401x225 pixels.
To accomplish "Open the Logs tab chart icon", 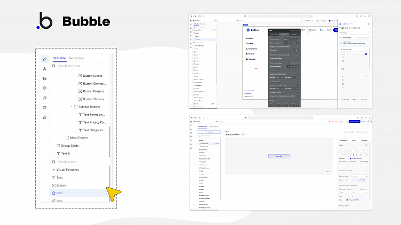I will (45, 117).
